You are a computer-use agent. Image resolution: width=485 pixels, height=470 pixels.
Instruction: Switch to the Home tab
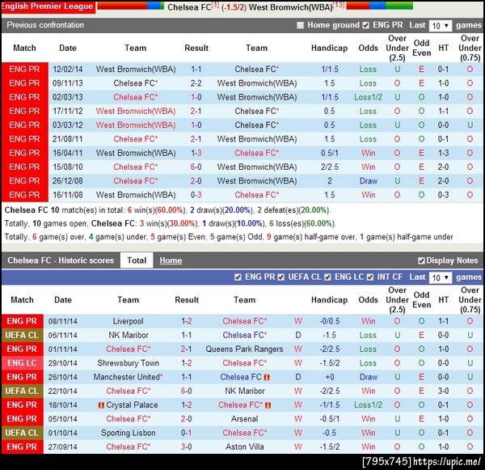click(171, 260)
